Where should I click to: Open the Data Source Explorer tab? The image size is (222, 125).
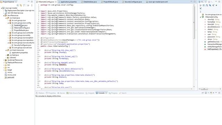pos(75,93)
